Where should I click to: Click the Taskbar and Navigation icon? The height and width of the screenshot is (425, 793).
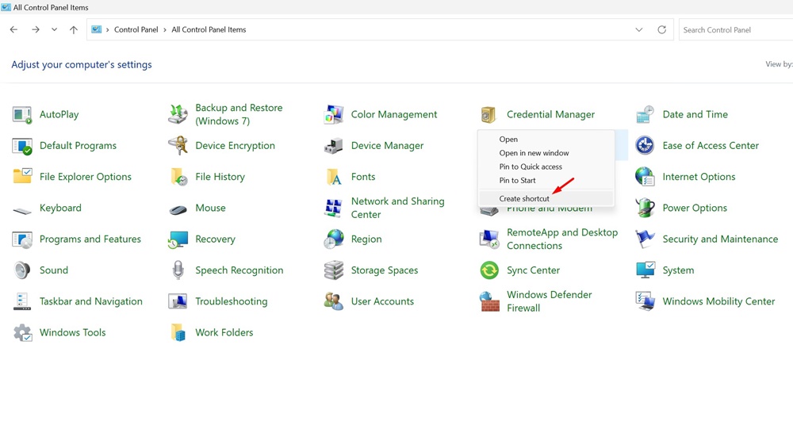[22, 301]
